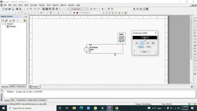Image resolution: width=197 pixels, height=111 pixels.
Task: Click the vertical scrollbar down arrow of the canvas
Action: [191, 83]
